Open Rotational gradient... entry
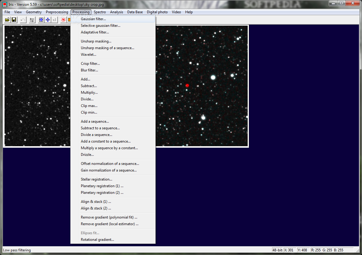Screen dimensions: 362x255 [x=113, y=240]
